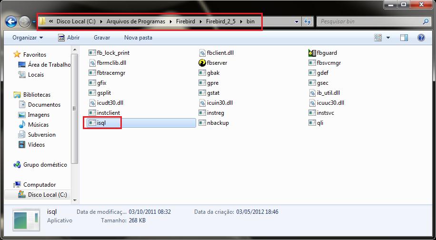Select the gsec file icon
Screen dimensions: 436x240
point(312,83)
